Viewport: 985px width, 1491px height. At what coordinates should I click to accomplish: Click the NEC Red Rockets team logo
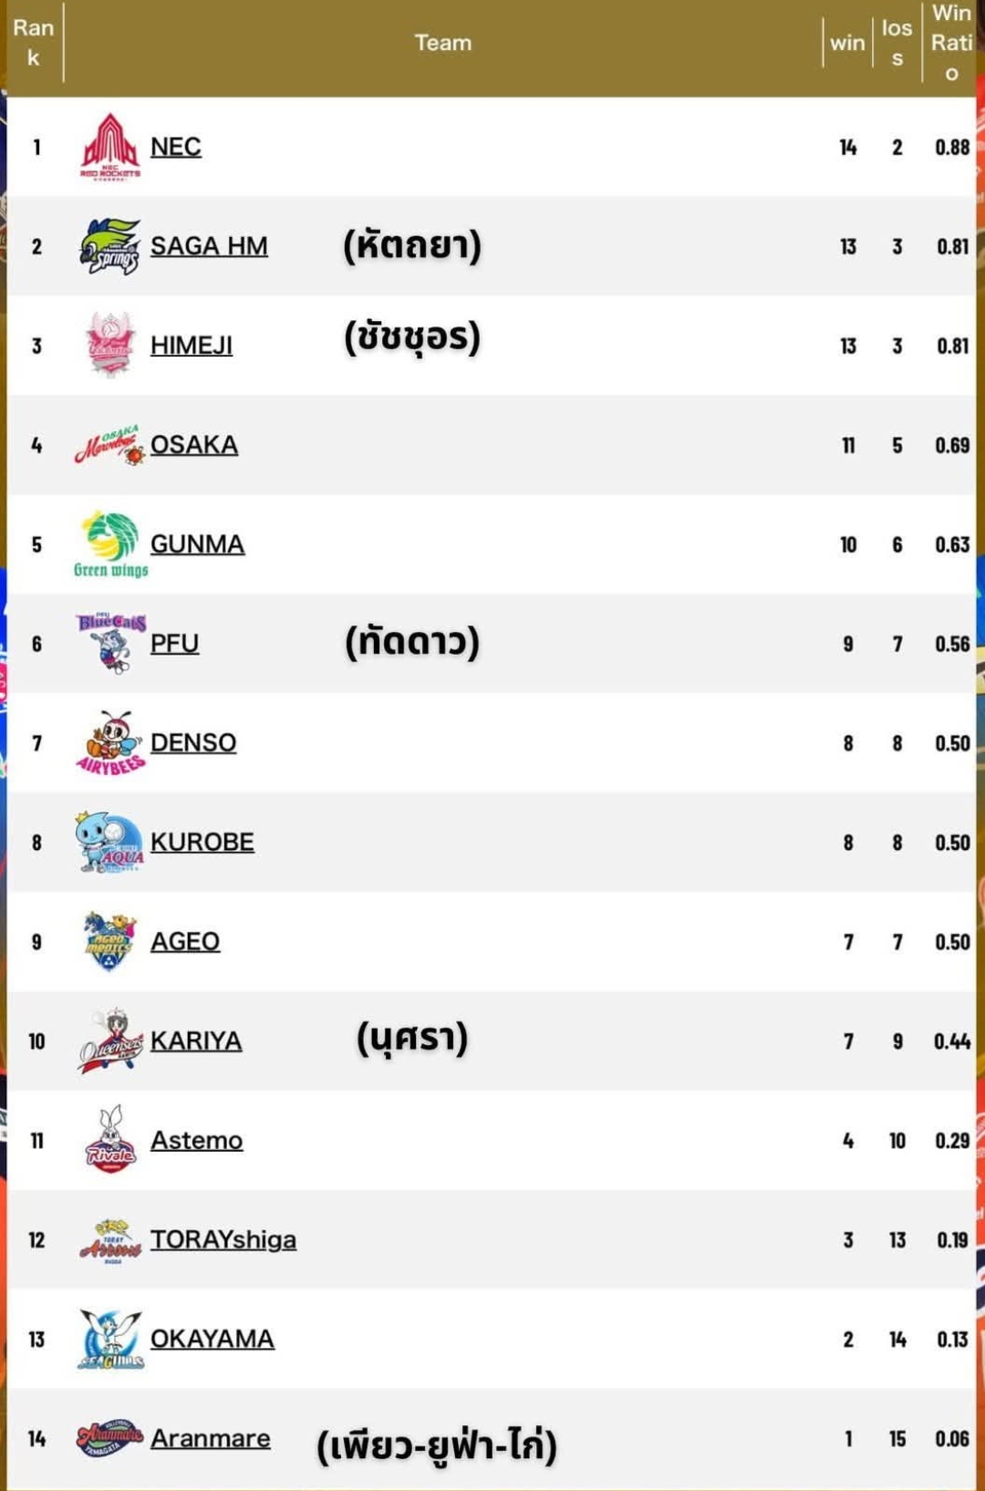point(109,147)
